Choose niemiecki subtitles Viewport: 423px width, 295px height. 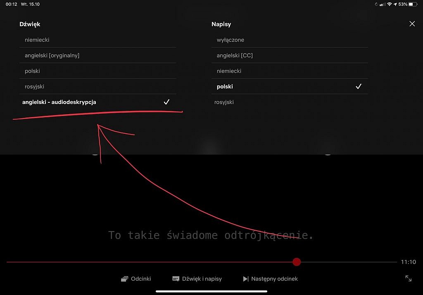pos(290,71)
